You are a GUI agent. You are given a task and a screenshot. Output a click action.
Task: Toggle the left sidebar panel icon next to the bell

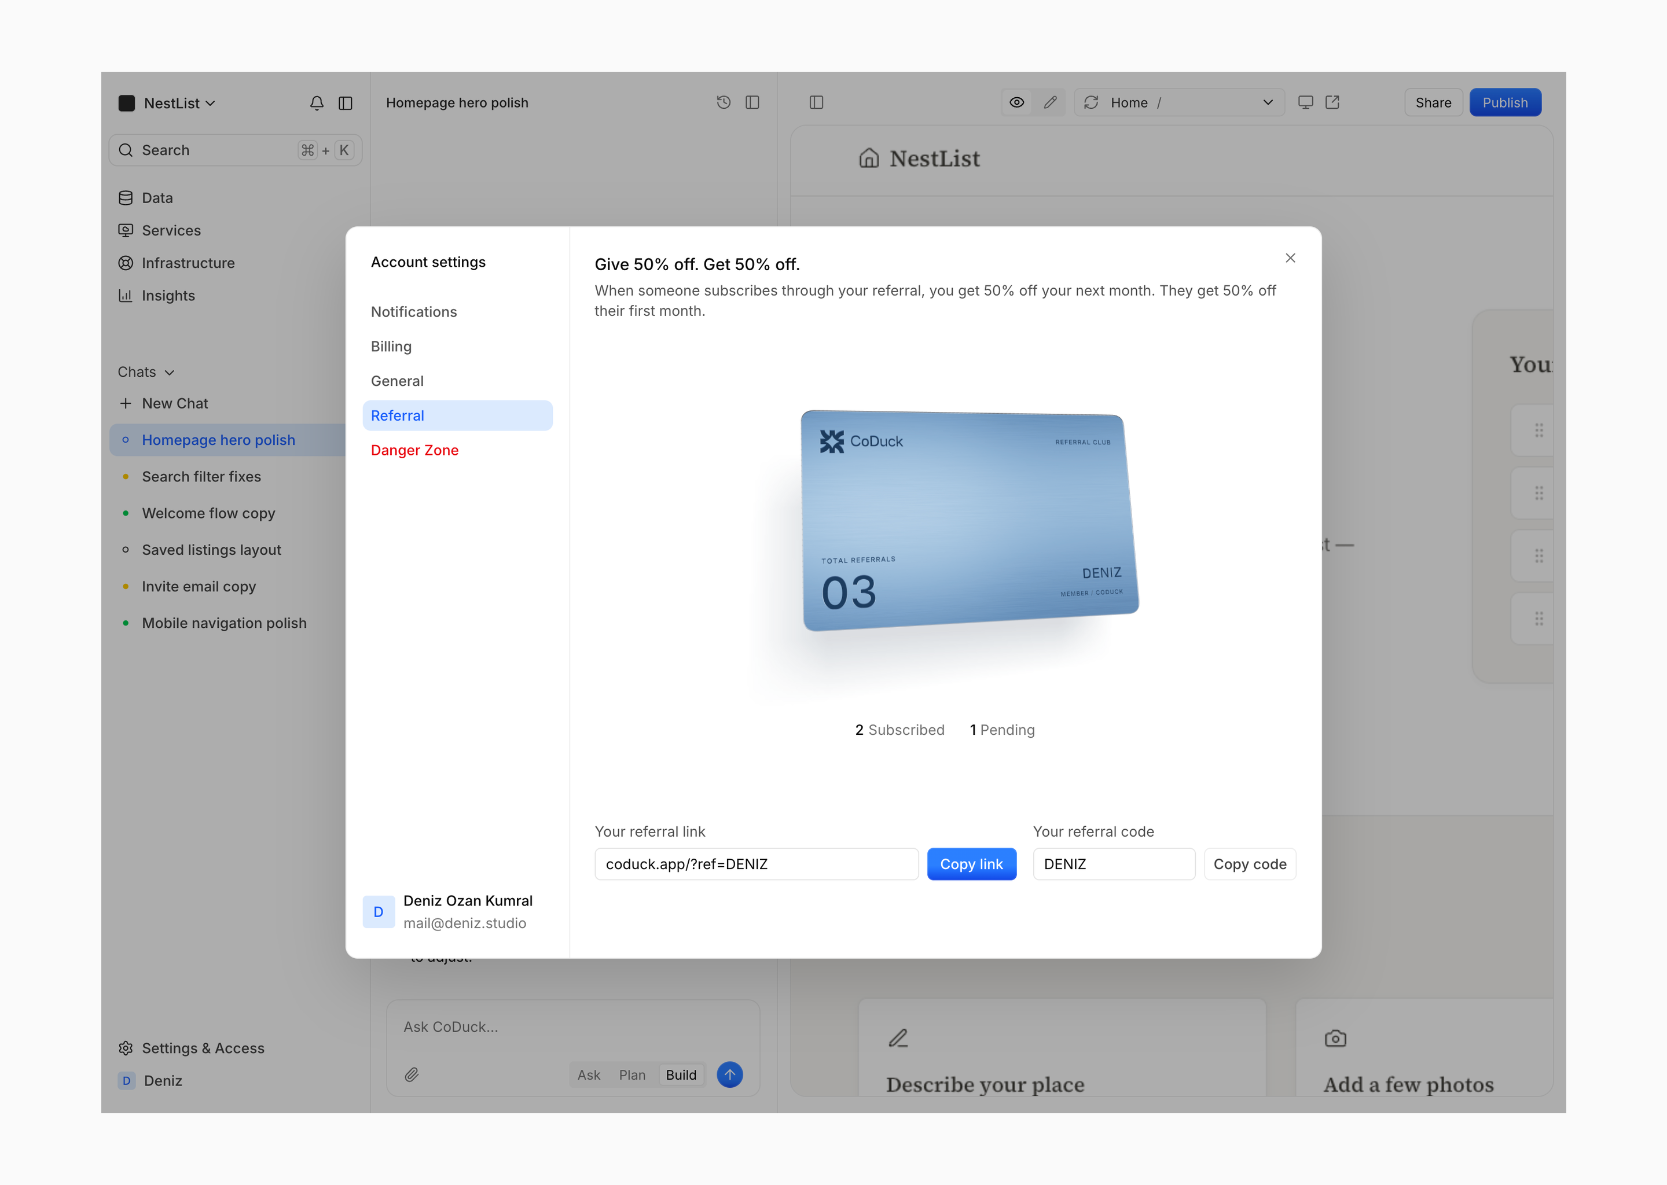pyautogui.click(x=346, y=103)
